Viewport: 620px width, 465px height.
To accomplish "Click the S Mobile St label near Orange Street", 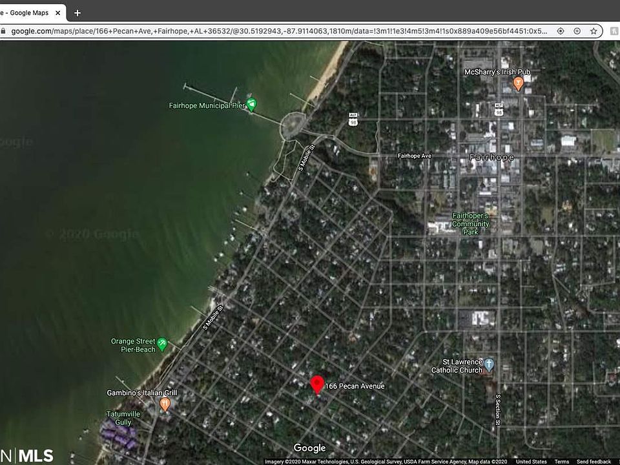I will tap(213, 318).
